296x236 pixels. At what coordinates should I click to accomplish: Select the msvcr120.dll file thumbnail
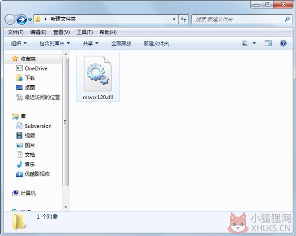coord(98,74)
